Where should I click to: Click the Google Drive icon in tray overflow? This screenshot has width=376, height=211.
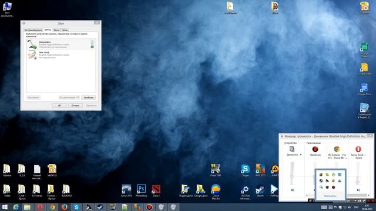click(x=340, y=181)
